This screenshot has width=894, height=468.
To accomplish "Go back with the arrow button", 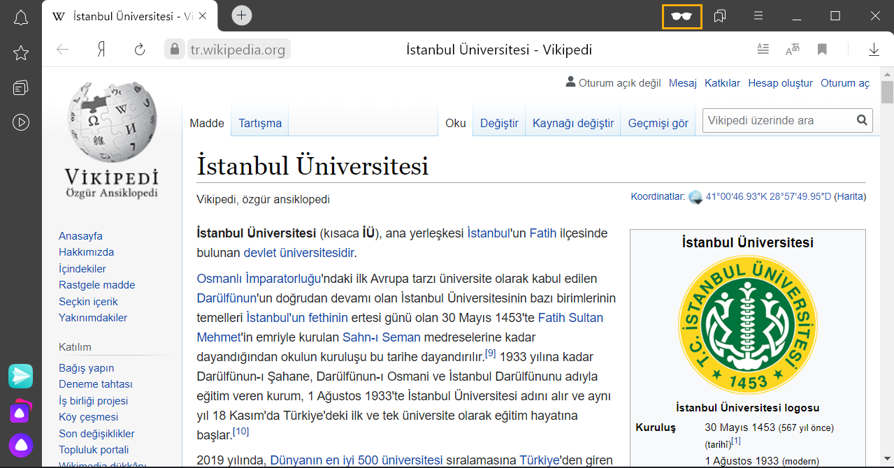I will click(x=63, y=50).
